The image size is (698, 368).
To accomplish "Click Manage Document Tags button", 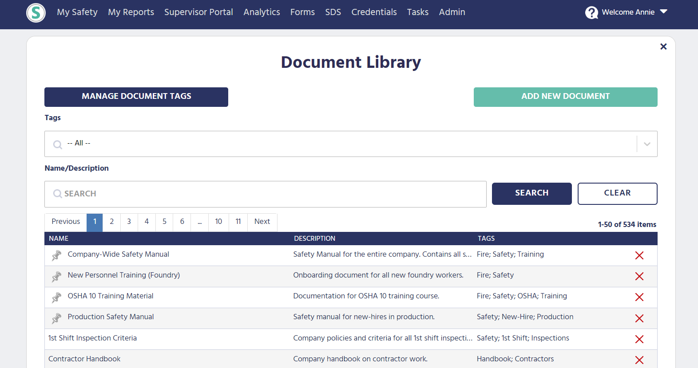I will tap(136, 97).
